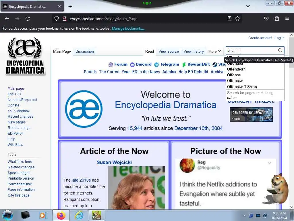
Task: Open December 10th, 2004 link
Action: [198, 128]
